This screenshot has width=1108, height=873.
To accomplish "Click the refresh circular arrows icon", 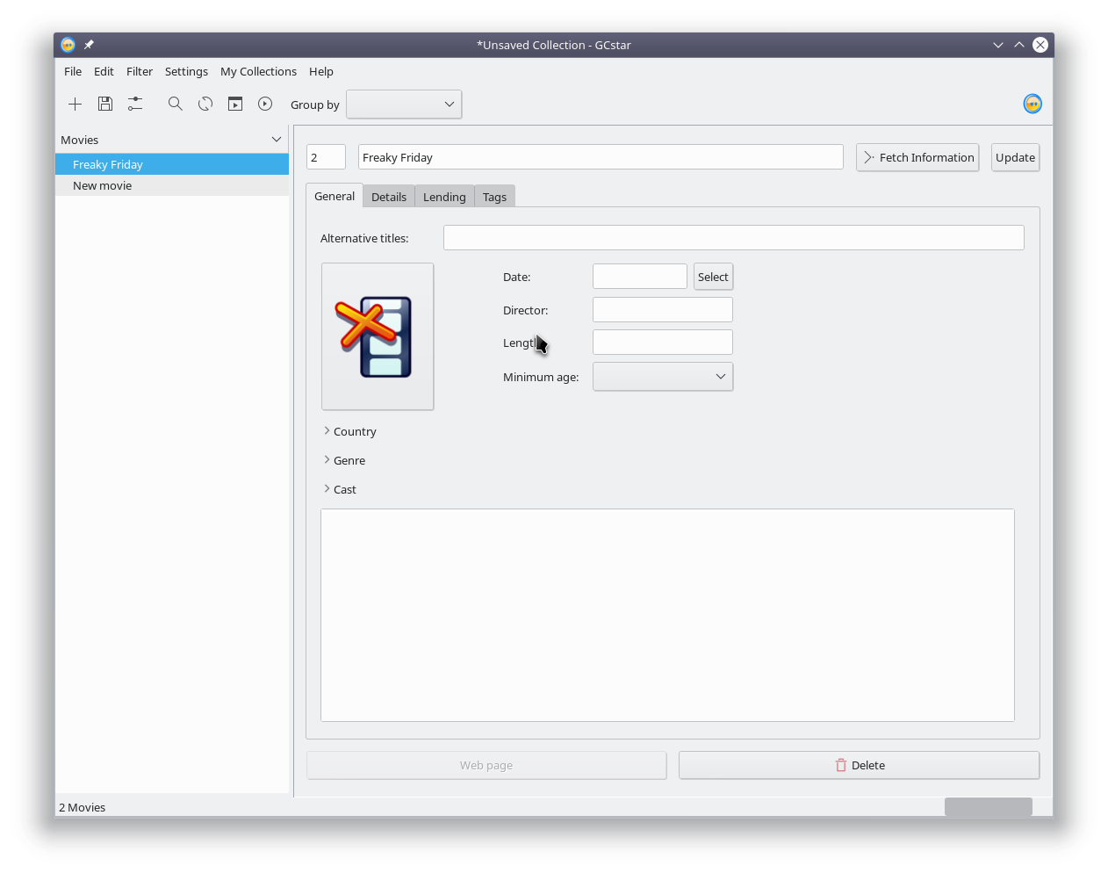I will 205,105.
